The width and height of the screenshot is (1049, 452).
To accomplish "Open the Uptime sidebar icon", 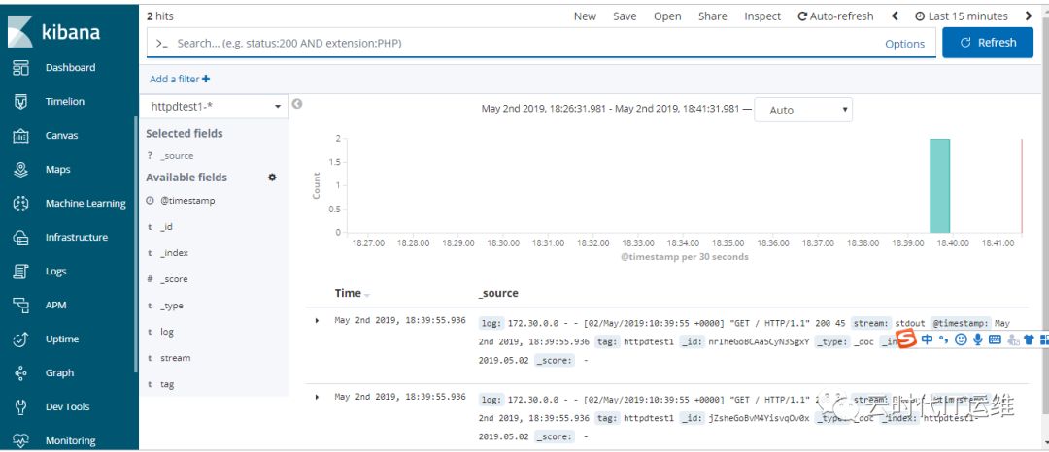I will pyautogui.click(x=20, y=339).
